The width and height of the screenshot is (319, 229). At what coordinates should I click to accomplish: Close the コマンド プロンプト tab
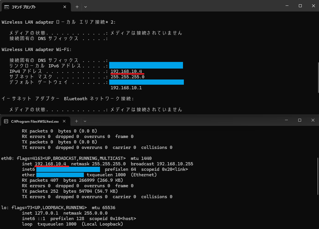(x=65, y=7)
